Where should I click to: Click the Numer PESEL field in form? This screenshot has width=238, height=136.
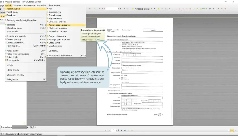pos(131,54)
